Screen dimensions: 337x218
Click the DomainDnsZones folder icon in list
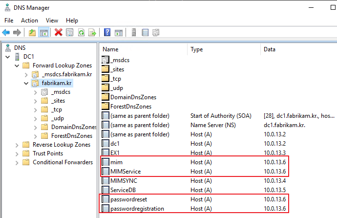click(x=105, y=97)
